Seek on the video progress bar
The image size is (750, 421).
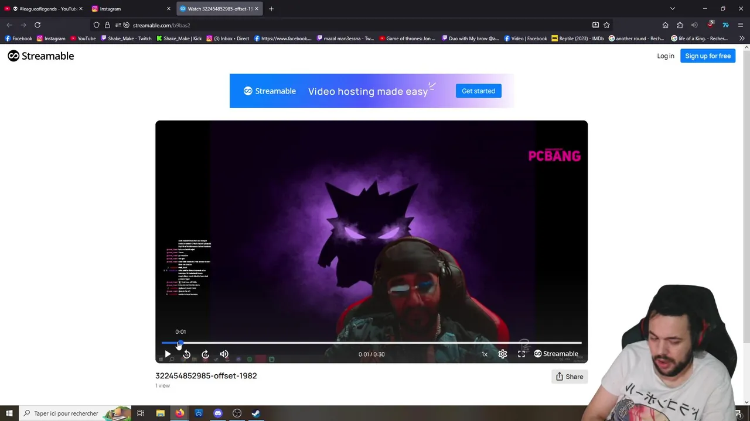pos(371,343)
